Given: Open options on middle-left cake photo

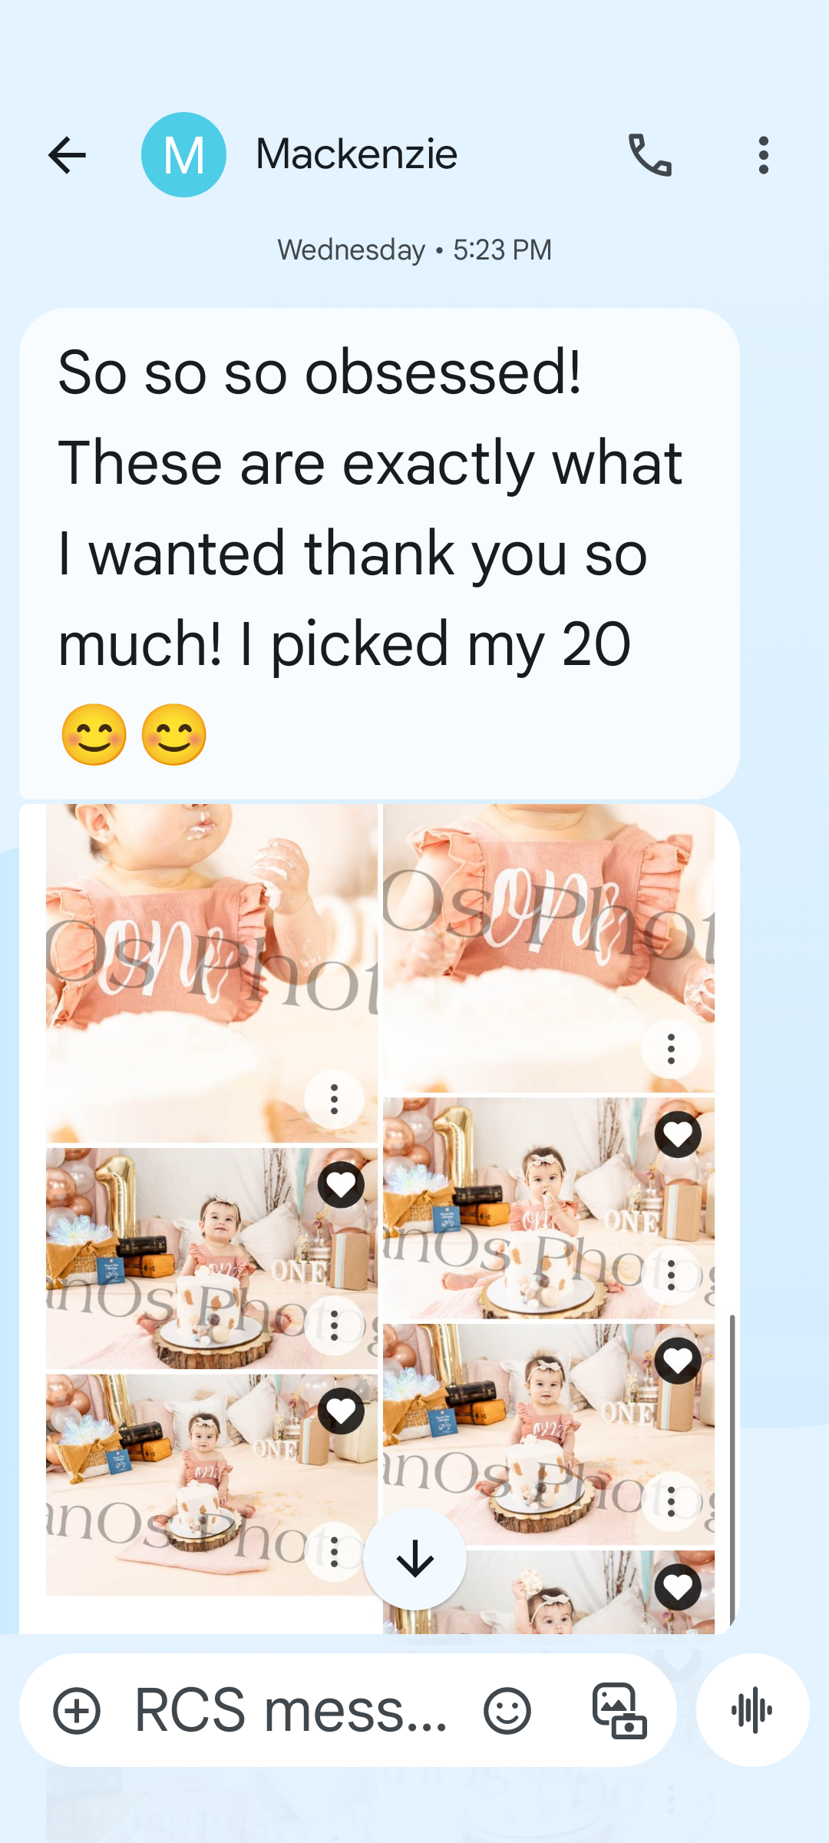Looking at the screenshot, I should click(334, 1326).
